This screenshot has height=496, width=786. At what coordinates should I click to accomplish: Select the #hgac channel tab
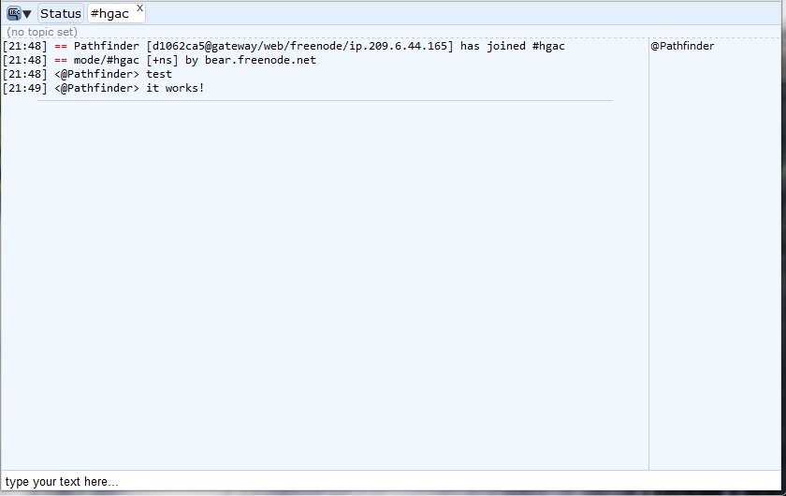click(109, 14)
